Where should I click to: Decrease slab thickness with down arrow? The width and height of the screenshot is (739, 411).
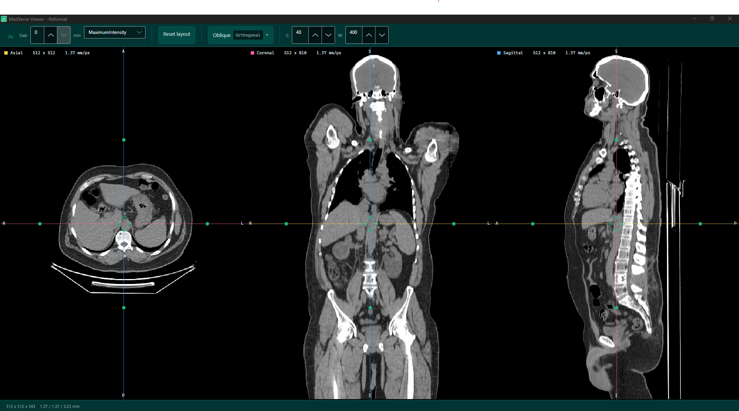(64, 35)
